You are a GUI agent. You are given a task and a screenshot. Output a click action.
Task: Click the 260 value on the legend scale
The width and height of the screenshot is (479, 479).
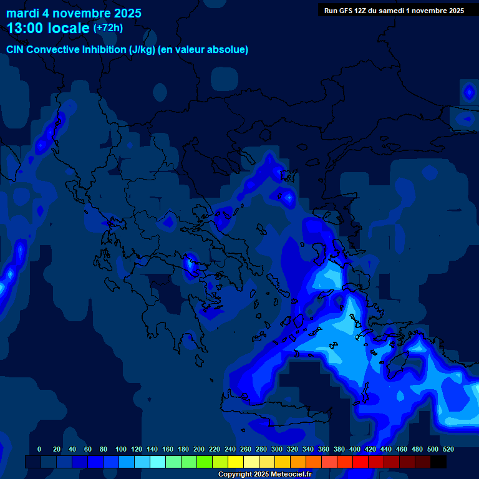pos(246,449)
